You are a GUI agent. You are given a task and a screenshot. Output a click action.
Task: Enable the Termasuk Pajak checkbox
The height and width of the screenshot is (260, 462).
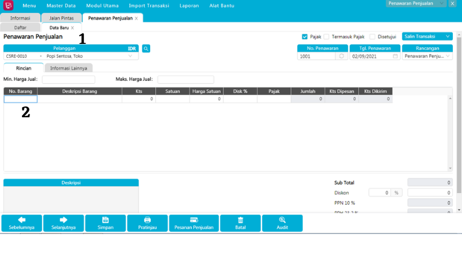[x=326, y=36]
